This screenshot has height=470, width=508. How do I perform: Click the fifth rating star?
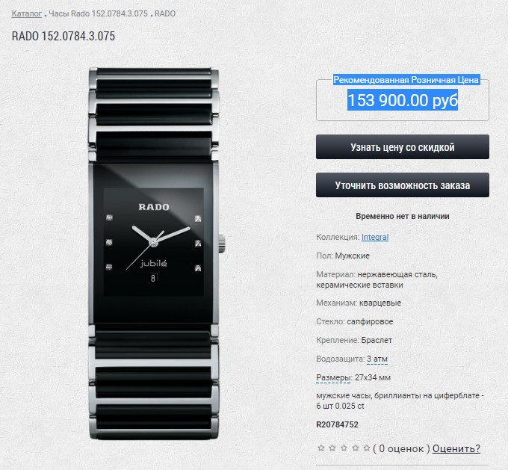(367, 448)
